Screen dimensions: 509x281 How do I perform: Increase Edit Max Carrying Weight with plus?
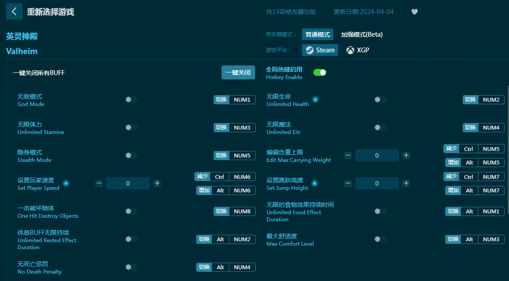[x=406, y=155]
